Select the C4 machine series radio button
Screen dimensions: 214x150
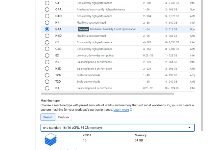pos(47,3)
